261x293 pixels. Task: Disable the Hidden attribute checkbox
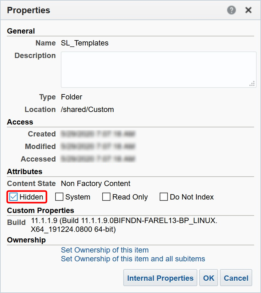13,197
